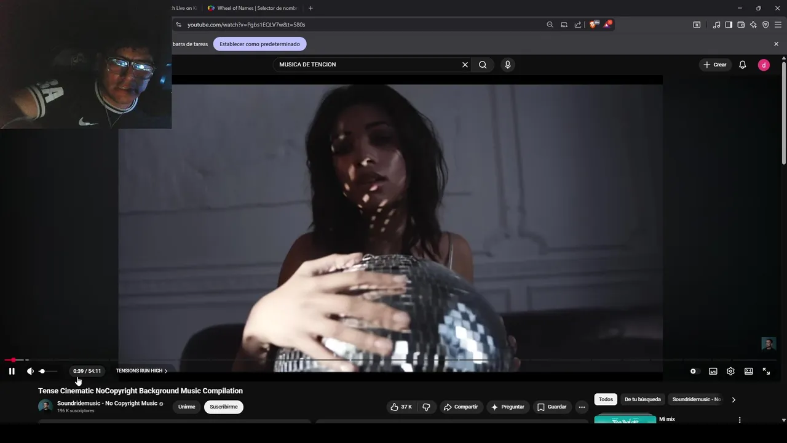Screen dimensions: 787x443
Task: Open more actions three-dot menu
Action: point(582,407)
